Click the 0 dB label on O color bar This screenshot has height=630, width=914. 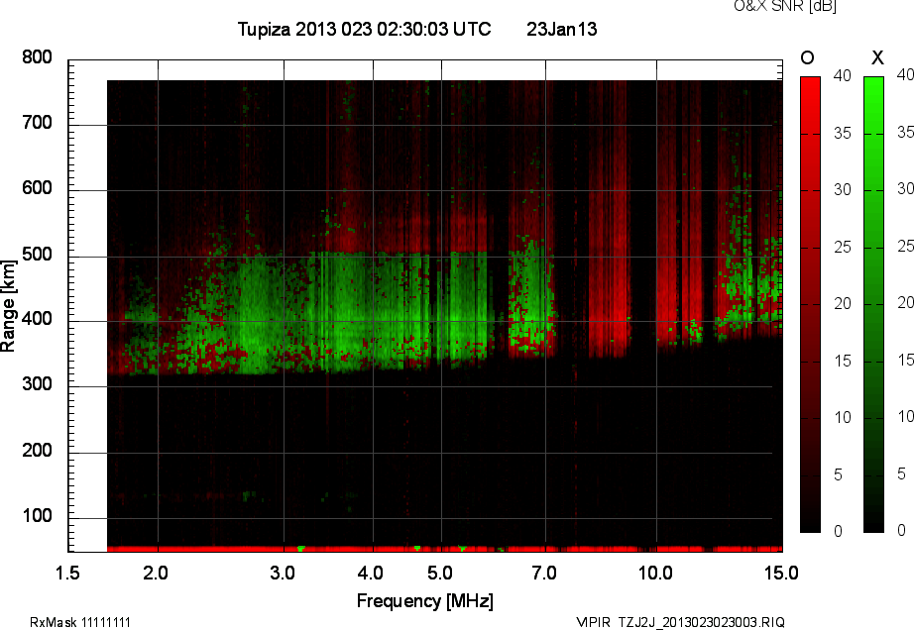pyautogui.click(x=839, y=531)
